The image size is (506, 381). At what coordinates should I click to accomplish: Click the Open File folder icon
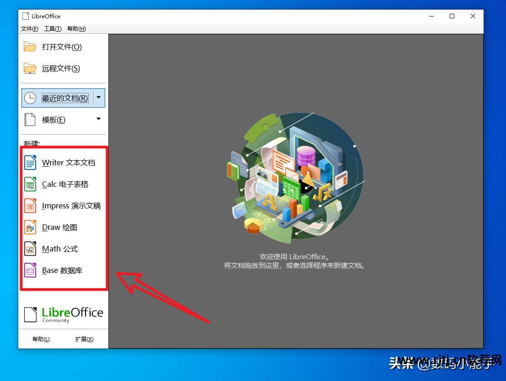tap(30, 47)
